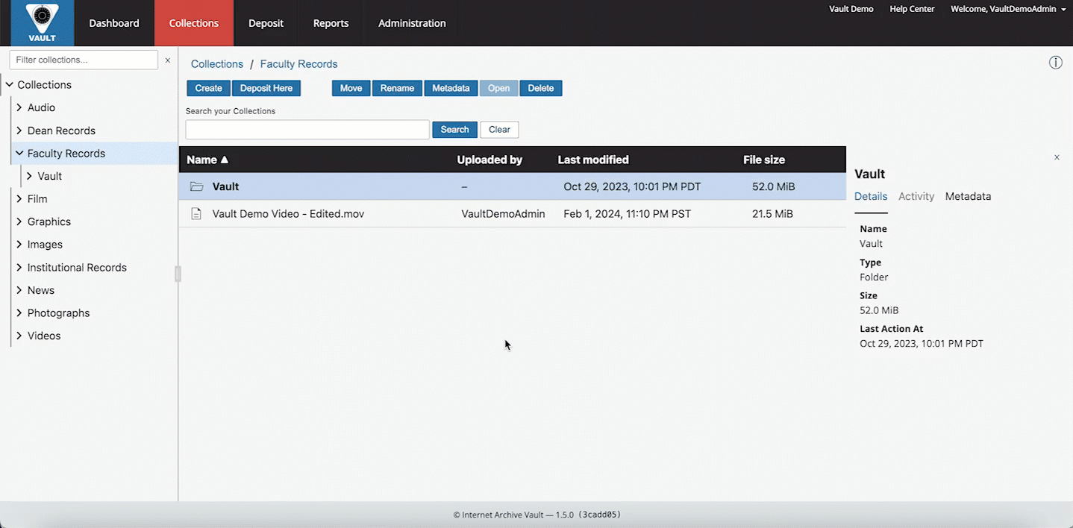Click the Delete button
This screenshot has height=528, width=1073.
[540, 88]
